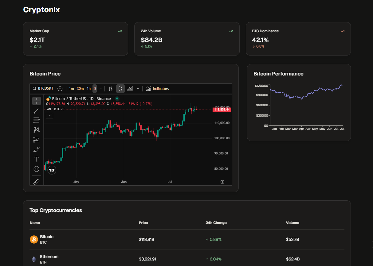Collapse the chart legend with the up chevron
This screenshot has width=373, height=266.
tap(49, 116)
